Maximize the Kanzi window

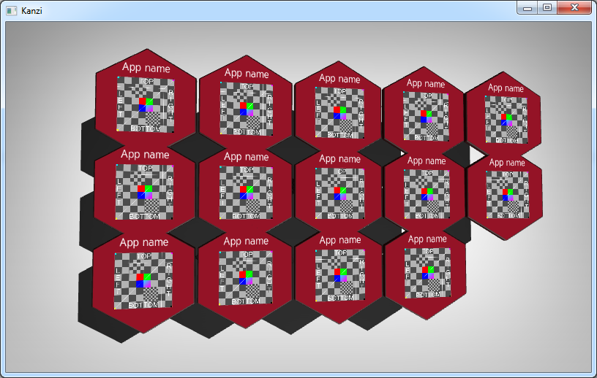click(547, 7)
